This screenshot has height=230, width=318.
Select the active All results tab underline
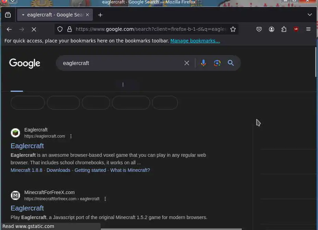coord(17,91)
